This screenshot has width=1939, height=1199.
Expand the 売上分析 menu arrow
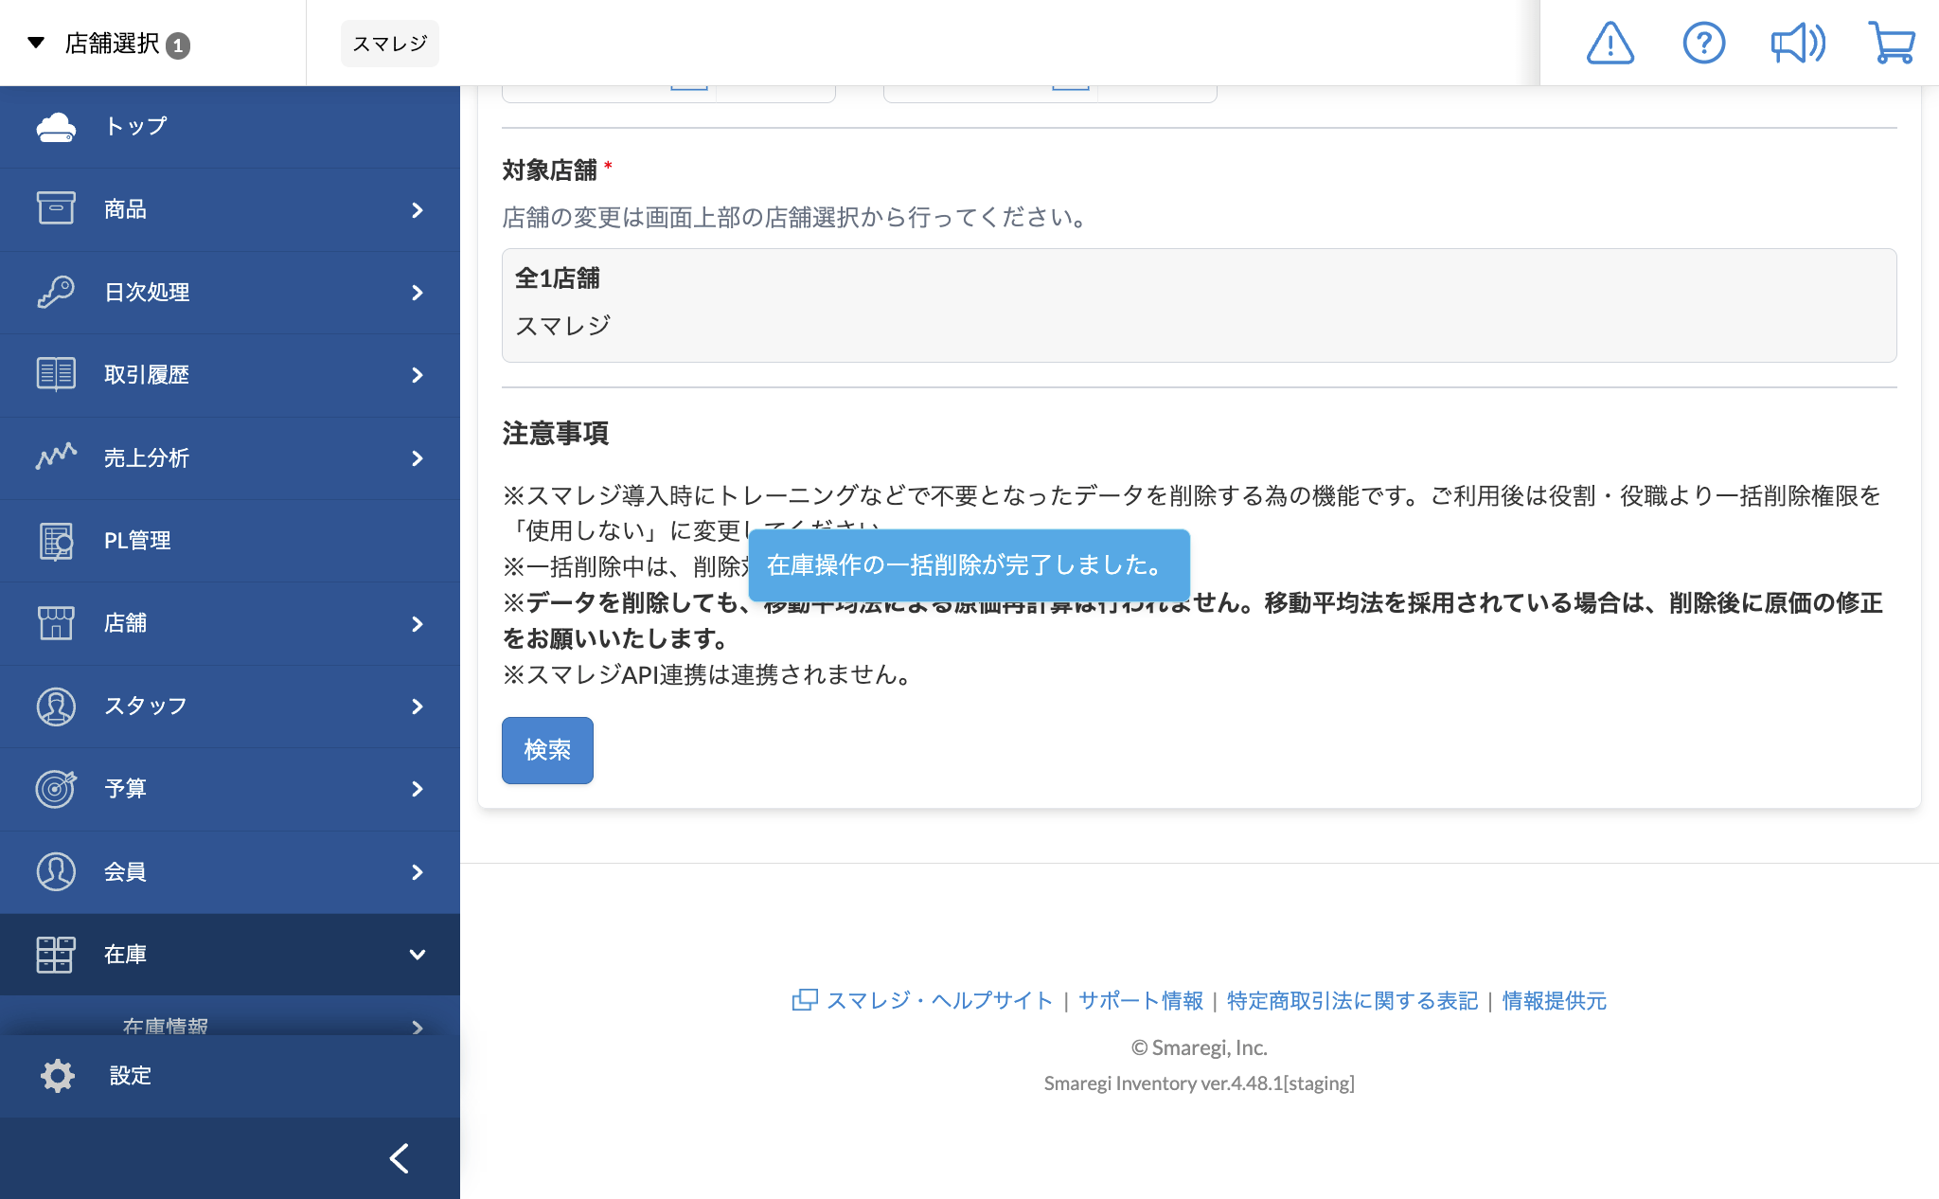pyautogui.click(x=417, y=458)
